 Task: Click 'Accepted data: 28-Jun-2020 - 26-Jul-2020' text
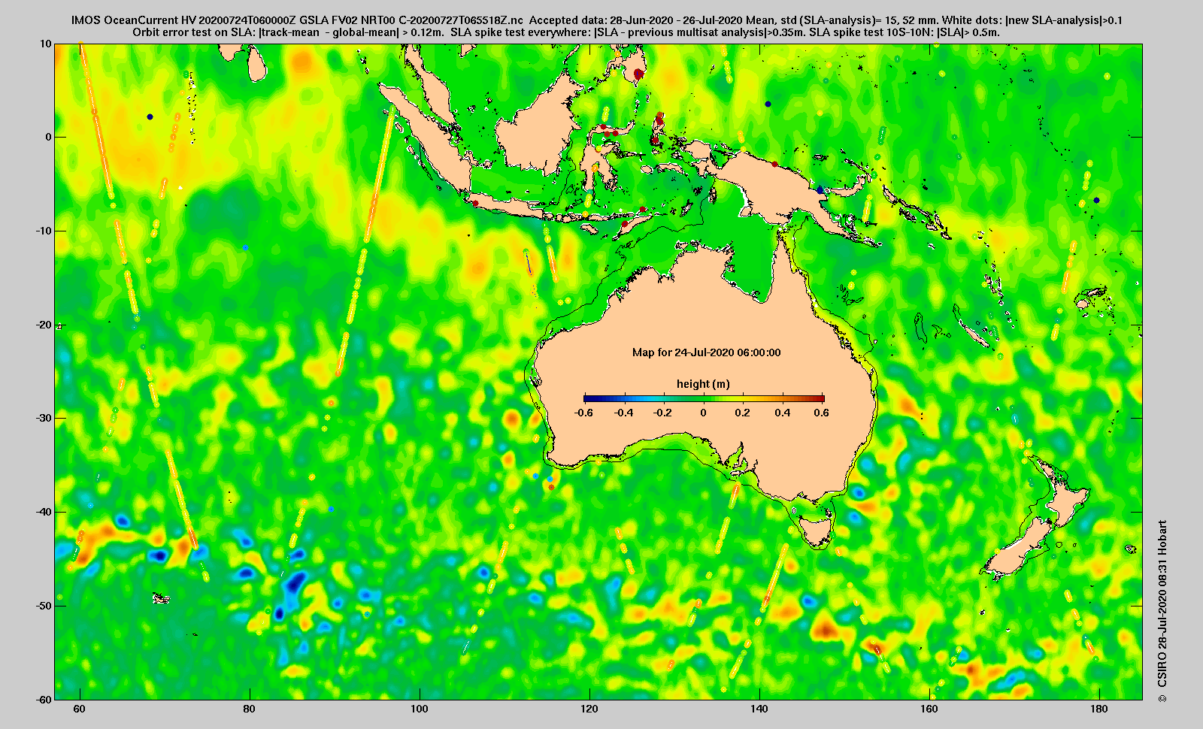pos(636,20)
